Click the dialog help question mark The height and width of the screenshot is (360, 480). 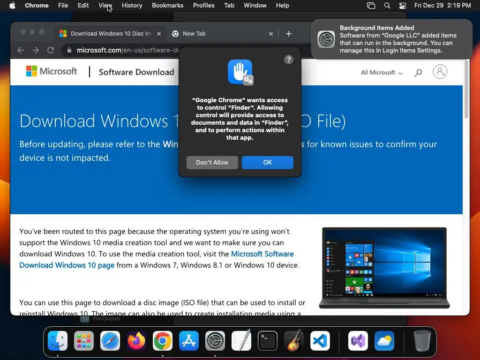tap(289, 60)
